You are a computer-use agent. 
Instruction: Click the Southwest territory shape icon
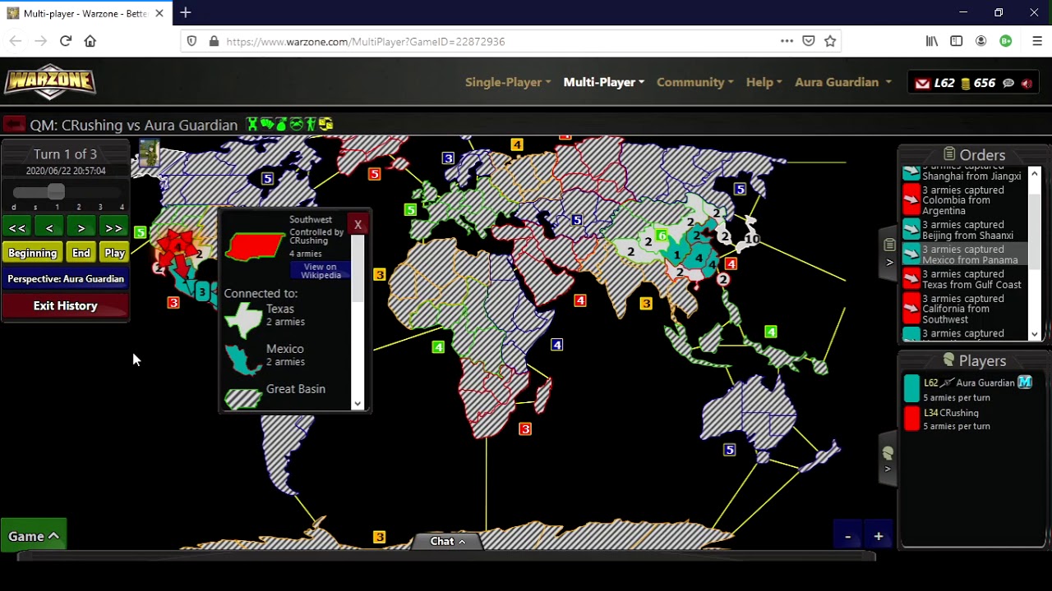[x=255, y=245]
